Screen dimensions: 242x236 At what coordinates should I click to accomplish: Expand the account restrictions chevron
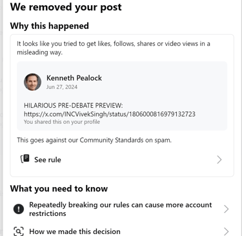226,209
